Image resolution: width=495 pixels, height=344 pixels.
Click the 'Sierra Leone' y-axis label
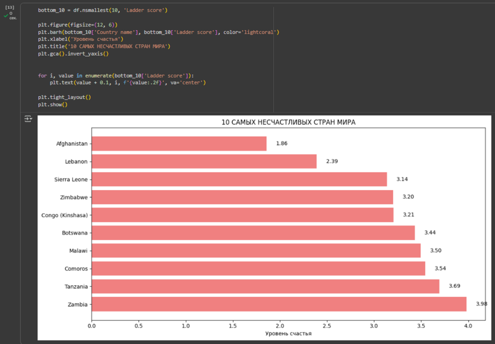tap(70, 179)
